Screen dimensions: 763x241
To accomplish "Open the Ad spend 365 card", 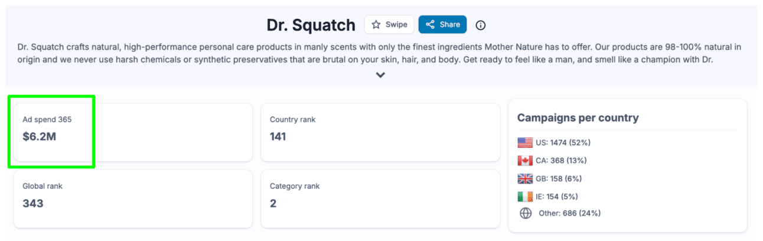I will click(133, 132).
